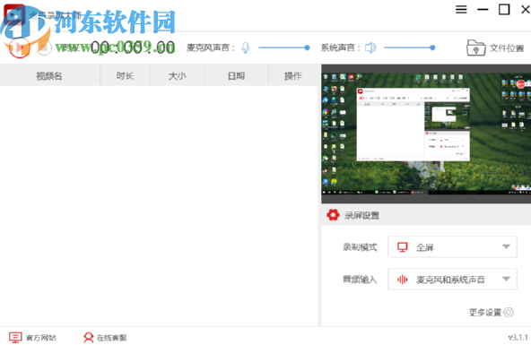Click the v3.1.1 version text

tap(518, 337)
